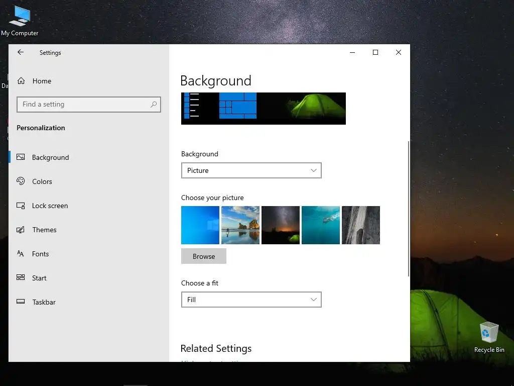Screen dimensions: 514x386
Task: Click the Settings page vertical scrollbar
Action: (409, 209)
